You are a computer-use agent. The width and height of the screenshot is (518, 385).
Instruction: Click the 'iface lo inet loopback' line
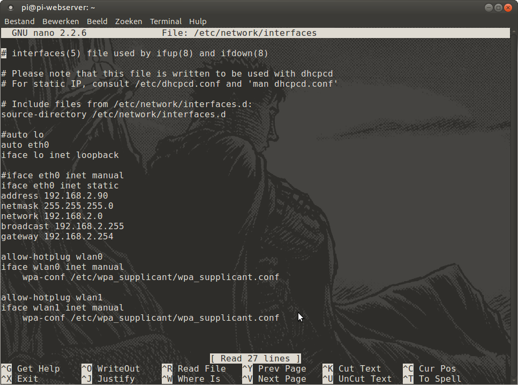[60, 155]
